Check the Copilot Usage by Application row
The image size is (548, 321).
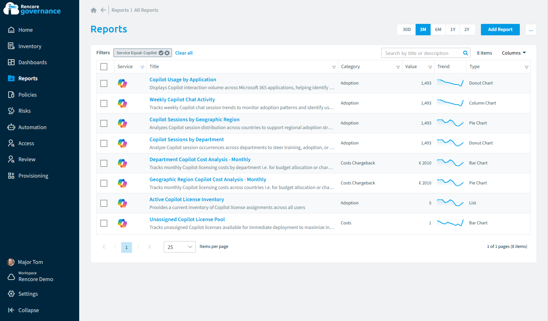pyautogui.click(x=104, y=83)
